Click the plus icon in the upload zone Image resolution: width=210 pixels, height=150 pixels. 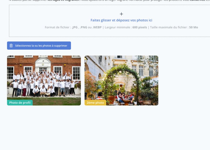[121, 14]
